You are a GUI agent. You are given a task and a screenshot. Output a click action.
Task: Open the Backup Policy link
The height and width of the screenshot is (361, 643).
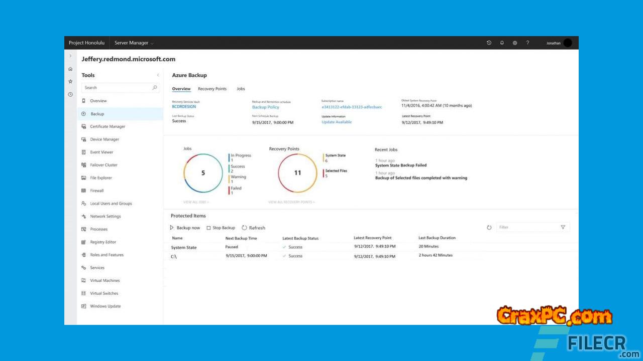point(265,107)
